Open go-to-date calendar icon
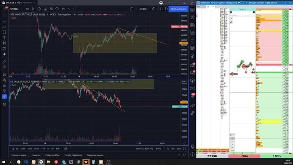Viewport: 293px width, 165px height. (x=65, y=148)
